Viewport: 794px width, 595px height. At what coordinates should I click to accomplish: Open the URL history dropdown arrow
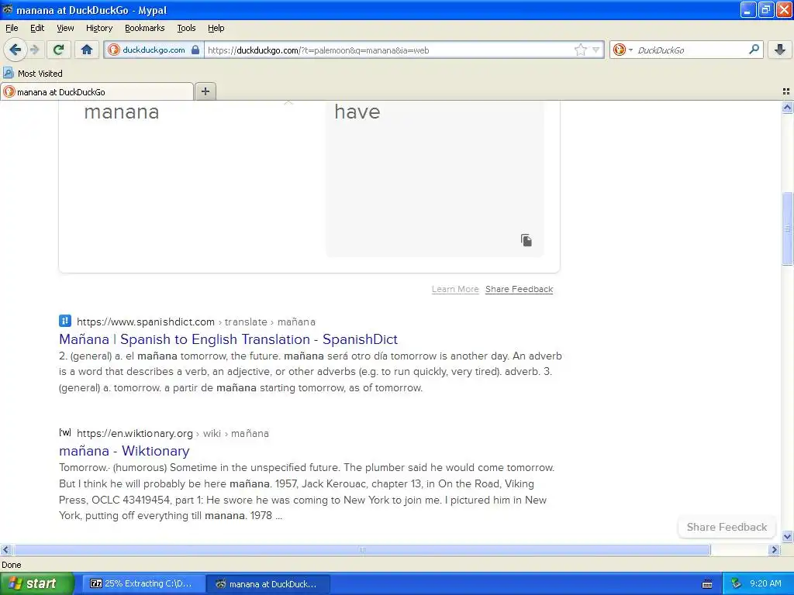pos(596,50)
